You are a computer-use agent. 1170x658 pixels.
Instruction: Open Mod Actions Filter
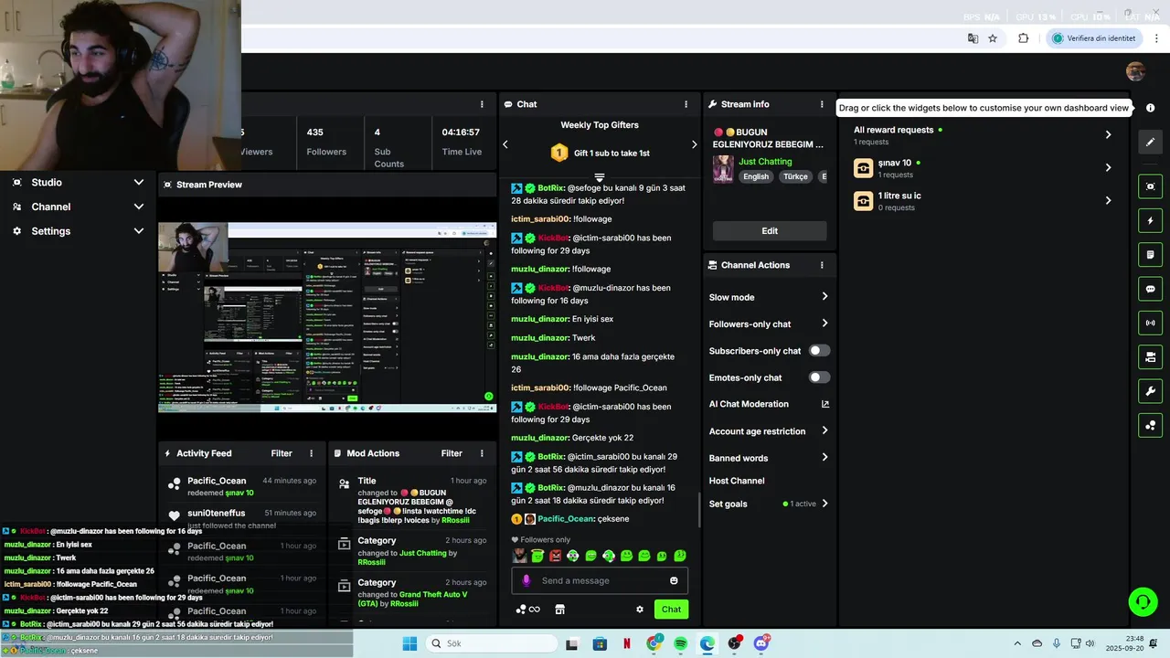(452, 453)
